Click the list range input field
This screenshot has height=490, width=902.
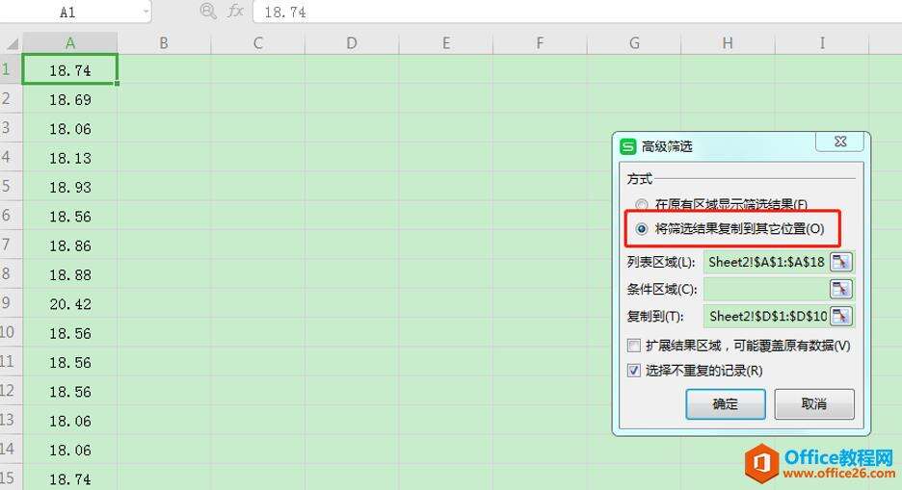pyautogui.click(x=766, y=262)
